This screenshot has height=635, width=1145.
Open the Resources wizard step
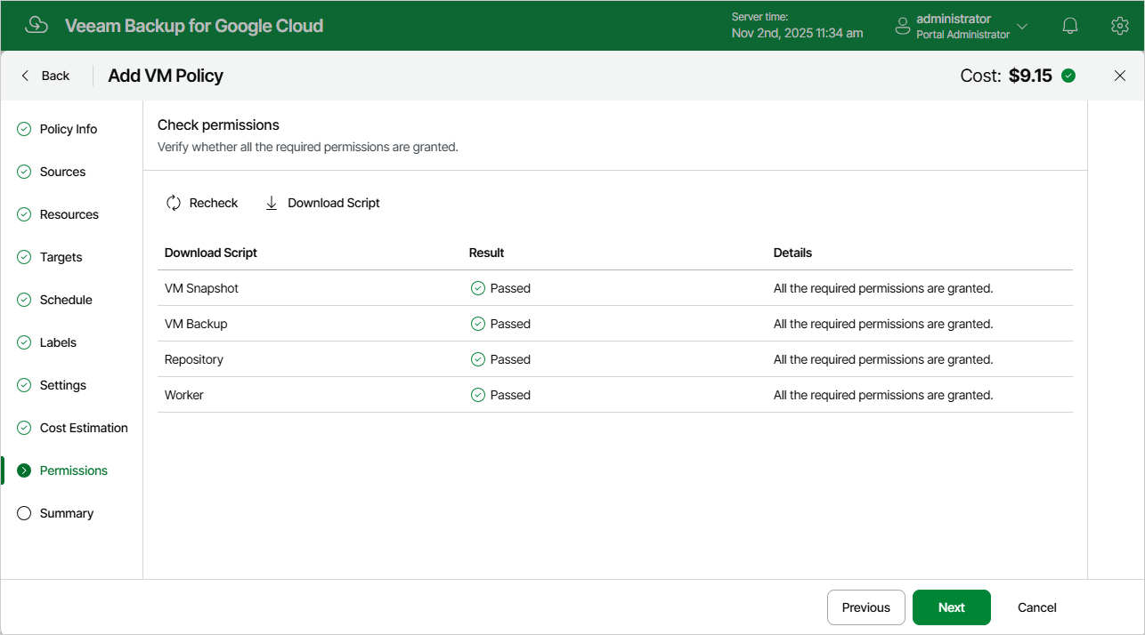tap(69, 214)
